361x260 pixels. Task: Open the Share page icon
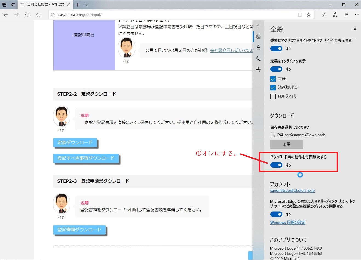(x=346, y=15)
